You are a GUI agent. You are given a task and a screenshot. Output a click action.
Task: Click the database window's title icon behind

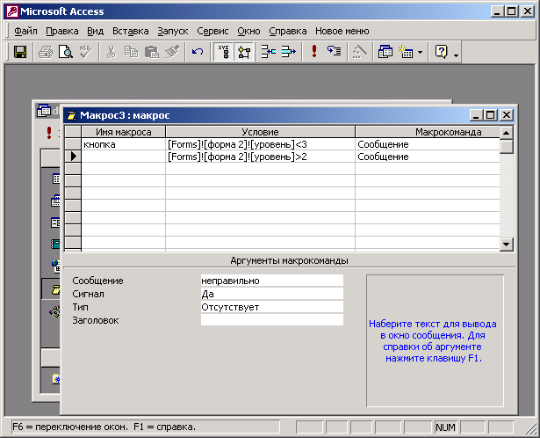click(44, 111)
